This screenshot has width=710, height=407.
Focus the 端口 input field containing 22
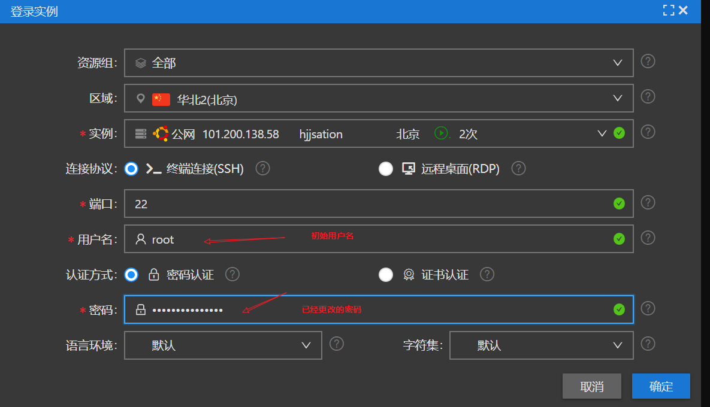(x=379, y=203)
